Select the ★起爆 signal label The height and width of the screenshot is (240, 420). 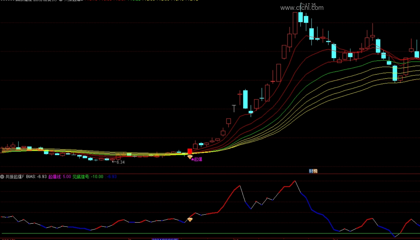[x=196, y=159]
